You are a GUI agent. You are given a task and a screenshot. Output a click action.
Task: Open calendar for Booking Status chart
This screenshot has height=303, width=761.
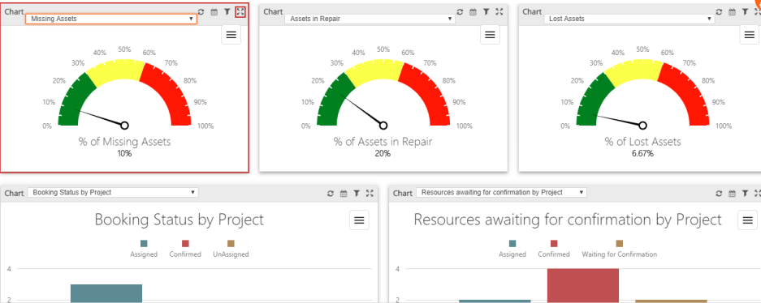click(x=344, y=194)
